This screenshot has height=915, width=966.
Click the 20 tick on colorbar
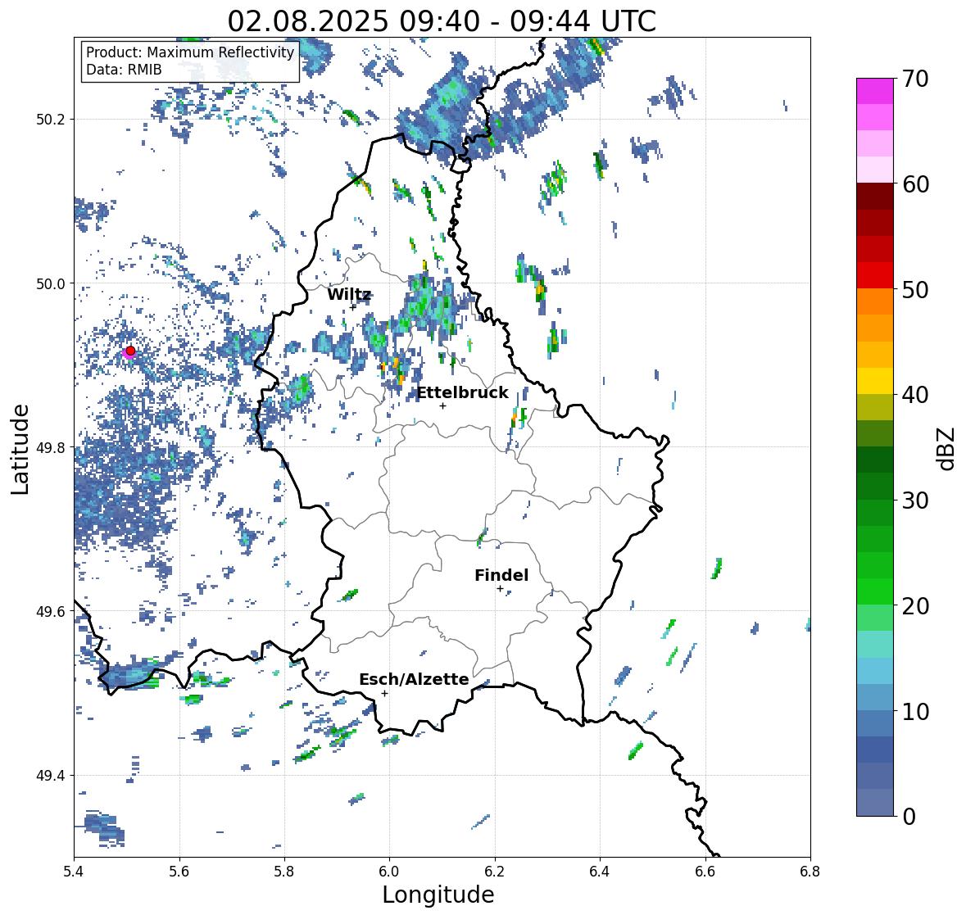click(914, 606)
